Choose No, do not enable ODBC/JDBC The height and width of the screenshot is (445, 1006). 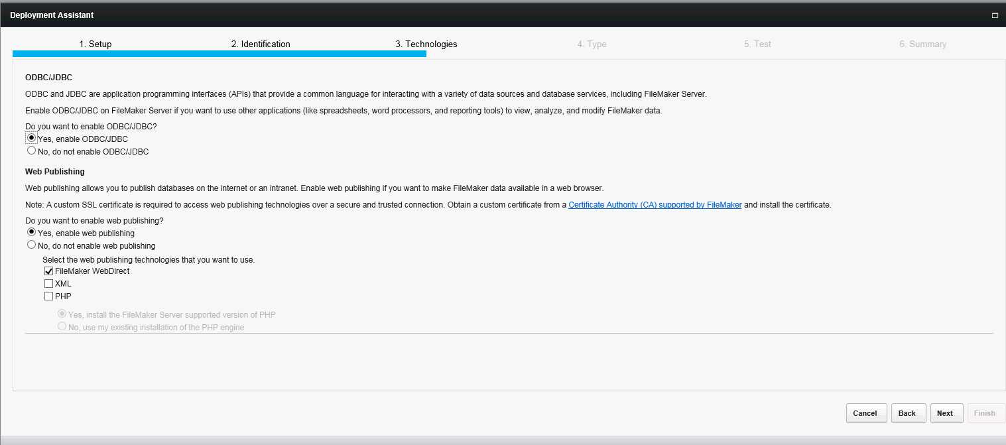tap(31, 151)
